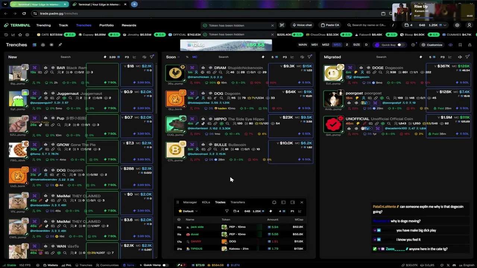Switch to the Transfers tab in trades panel

point(238,202)
